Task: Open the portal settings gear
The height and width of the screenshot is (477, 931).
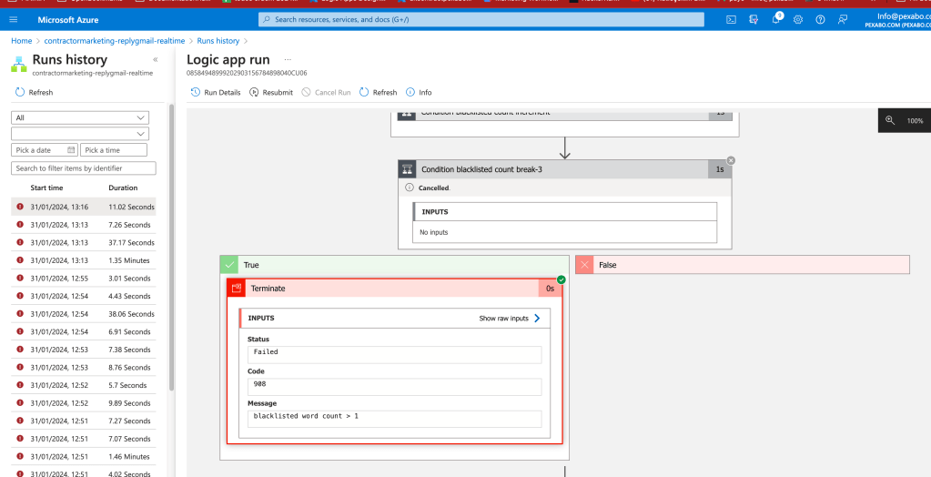Action: (x=798, y=20)
